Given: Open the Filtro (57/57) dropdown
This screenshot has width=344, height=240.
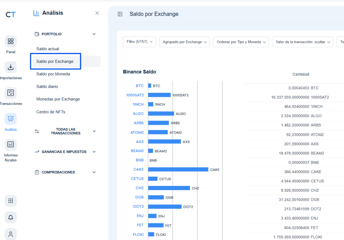Looking at the screenshot, I should click(x=139, y=42).
